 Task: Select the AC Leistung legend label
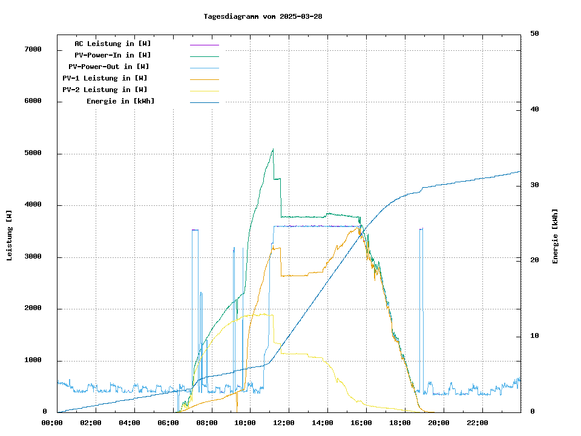coord(113,44)
